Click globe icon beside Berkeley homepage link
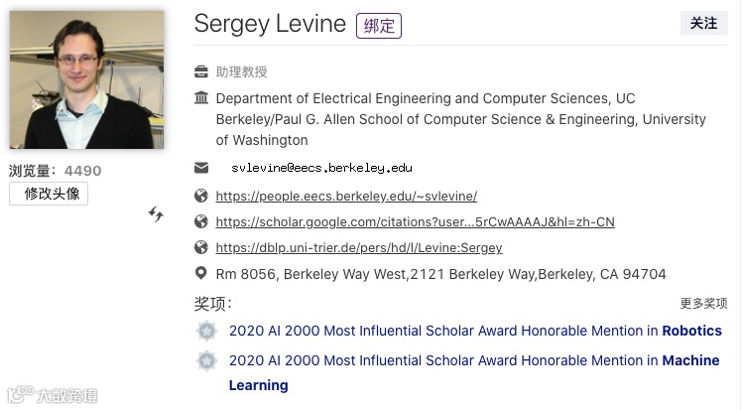The height and width of the screenshot is (410, 742). [x=201, y=196]
